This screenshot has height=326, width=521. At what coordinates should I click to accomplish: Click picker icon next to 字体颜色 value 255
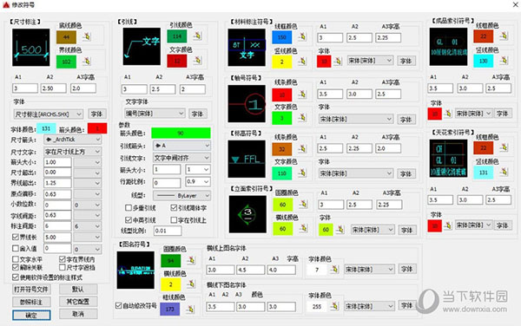(x=334, y=306)
